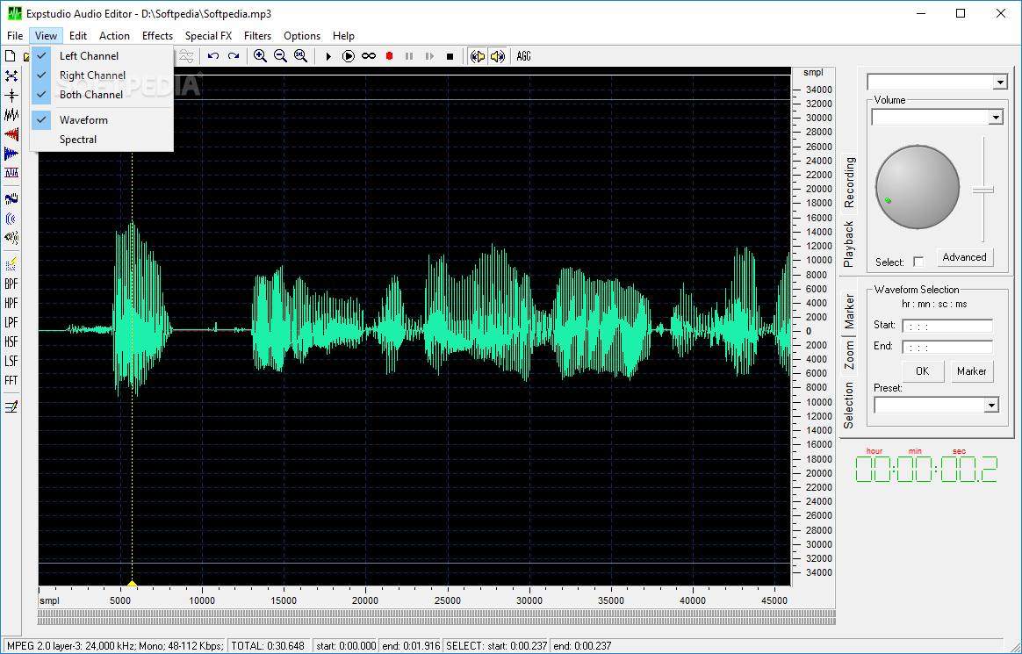1022x654 pixels.
Task: Toggle the right speaker channel icon
Action: pyautogui.click(x=497, y=57)
